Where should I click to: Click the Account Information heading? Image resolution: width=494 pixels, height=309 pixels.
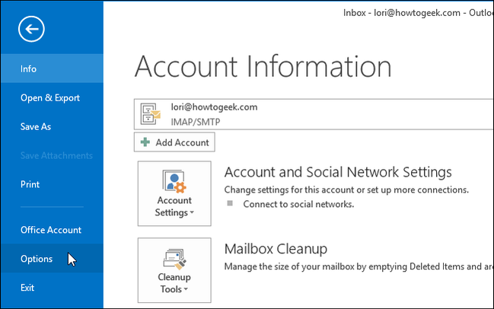coord(263,66)
